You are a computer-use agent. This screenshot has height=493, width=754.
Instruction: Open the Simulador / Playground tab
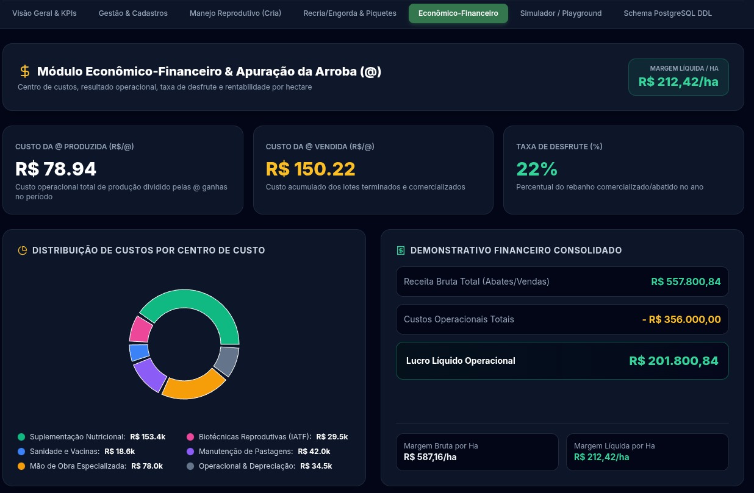(x=561, y=13)
